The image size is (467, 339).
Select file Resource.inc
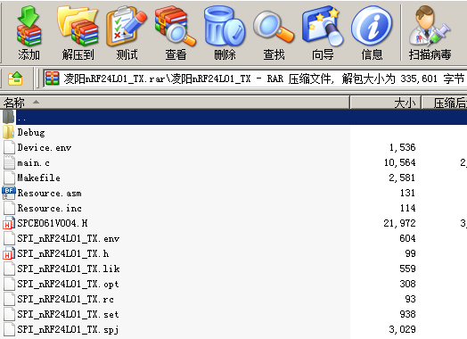coord(49,209)
